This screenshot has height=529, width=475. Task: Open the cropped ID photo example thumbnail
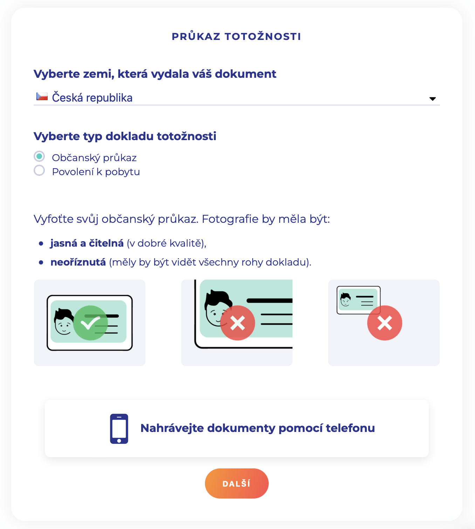point(237,323)
